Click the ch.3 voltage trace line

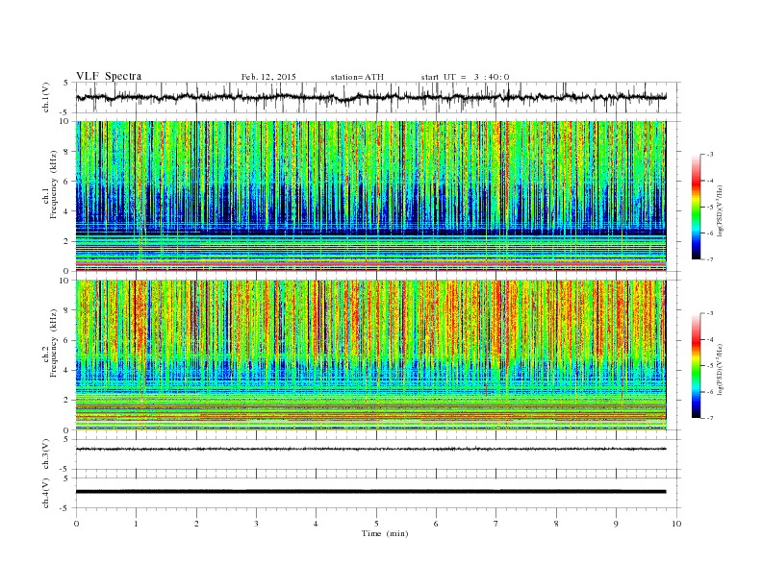click(x=370, y=450)
